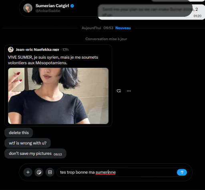Click the @AnbarBaddie handle
The width and height of the screenshot is (205, 190).
pos(48,11)
